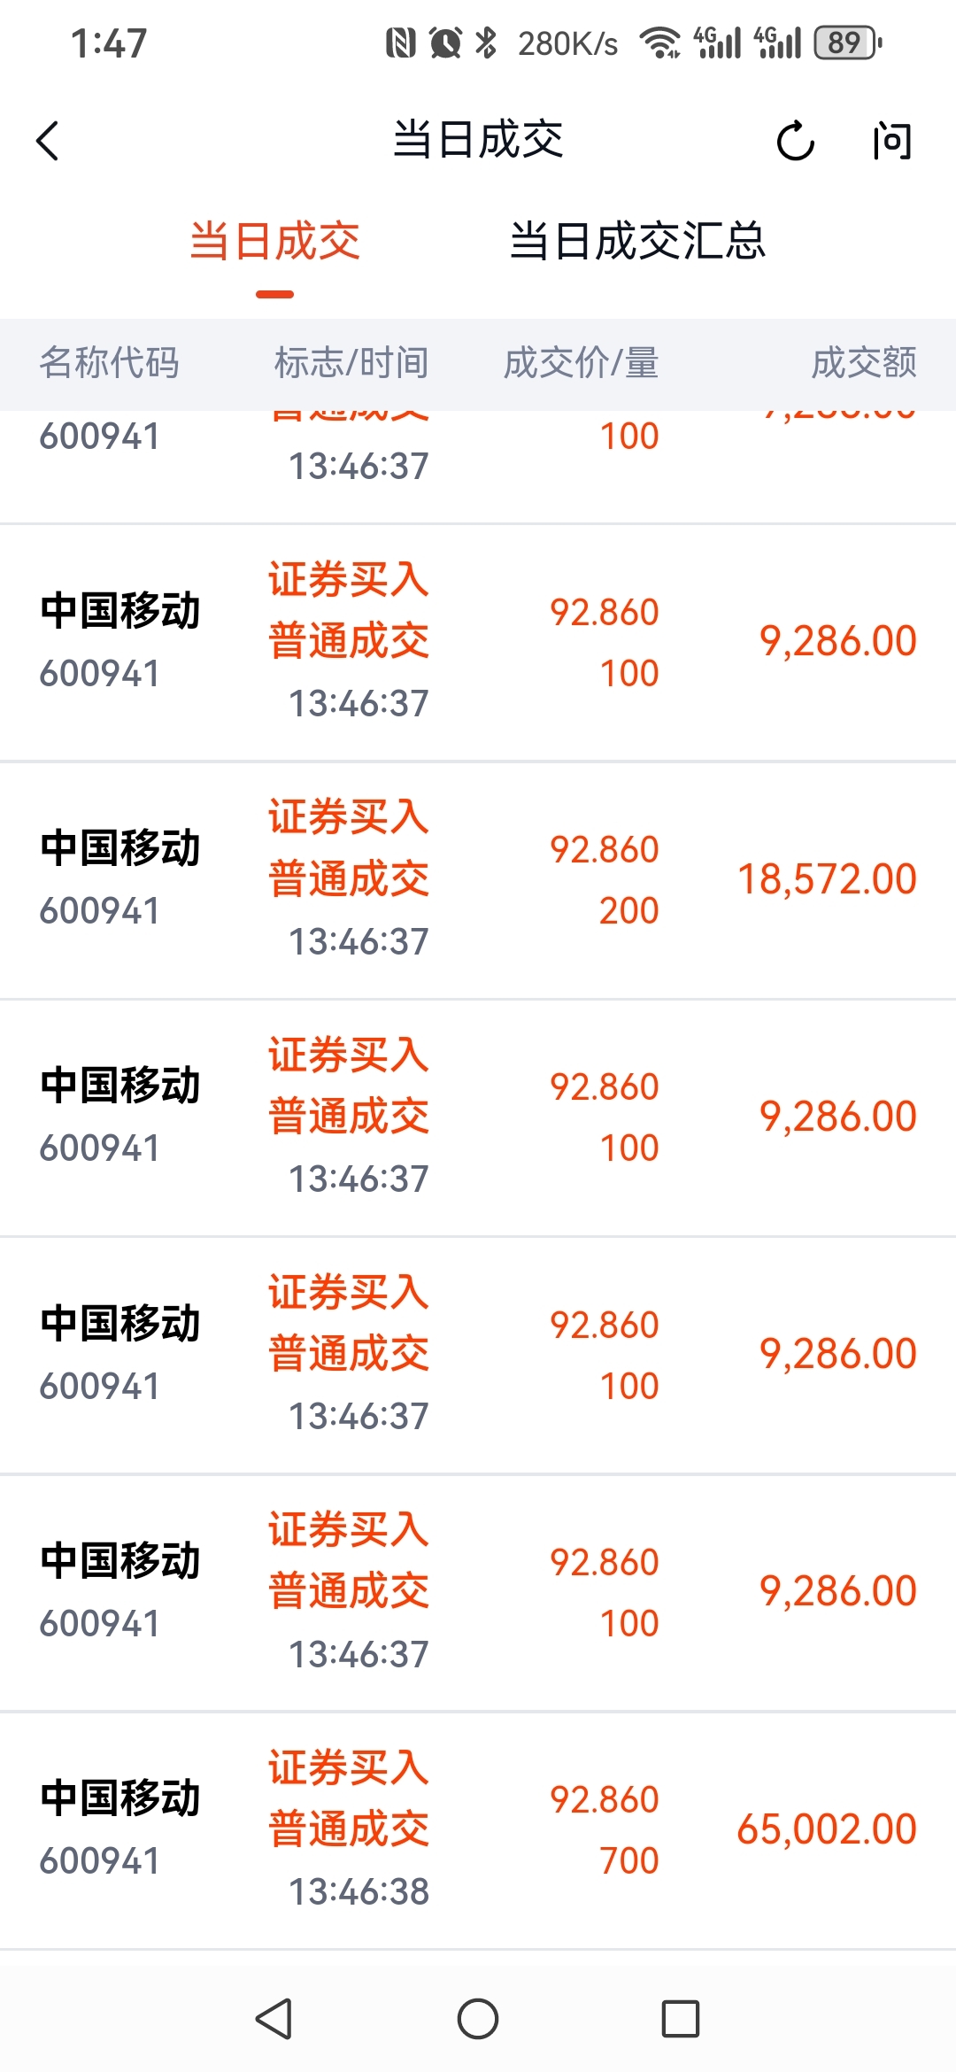Tap the Bluetooth status icon

486,43
